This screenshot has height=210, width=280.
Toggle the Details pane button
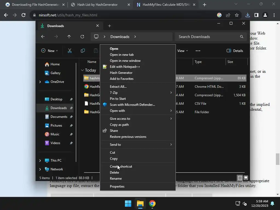click(235, 51)
